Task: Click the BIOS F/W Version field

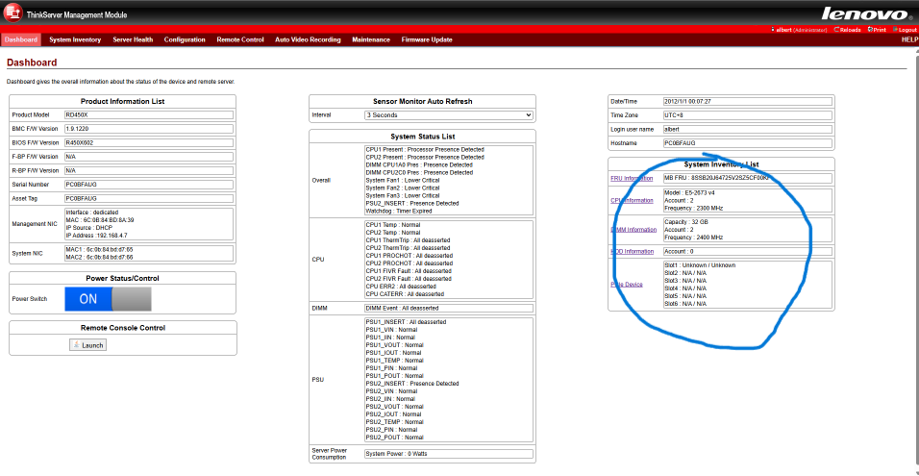Action: pyautogui.click(x=149, y=142)
